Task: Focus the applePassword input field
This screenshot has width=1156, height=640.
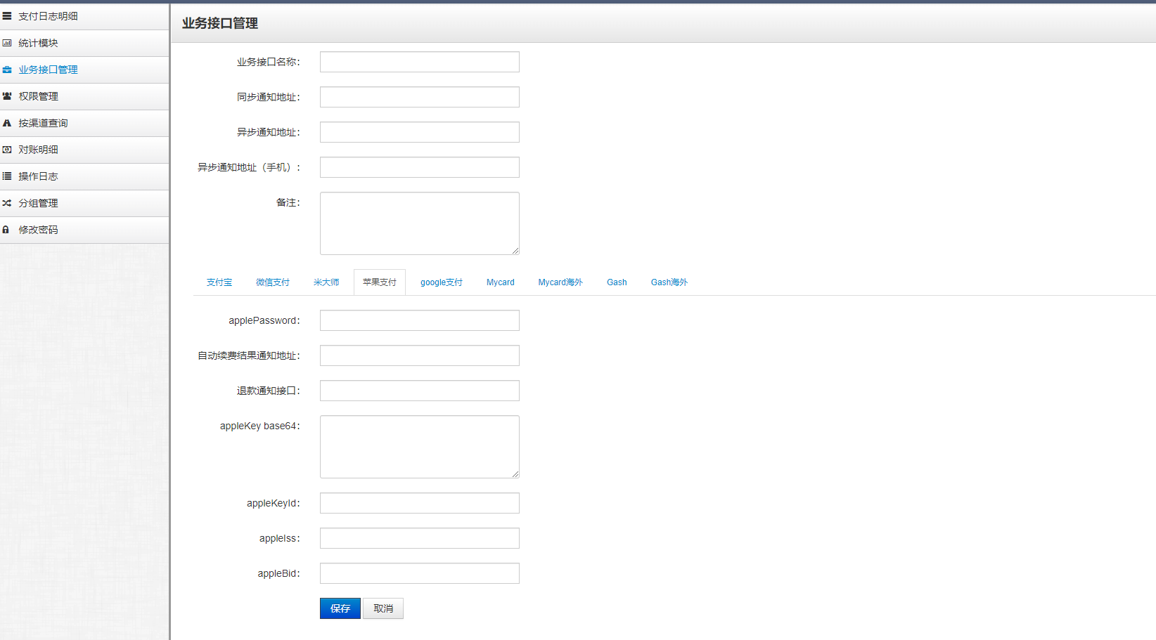Action: tap(420, 320)
